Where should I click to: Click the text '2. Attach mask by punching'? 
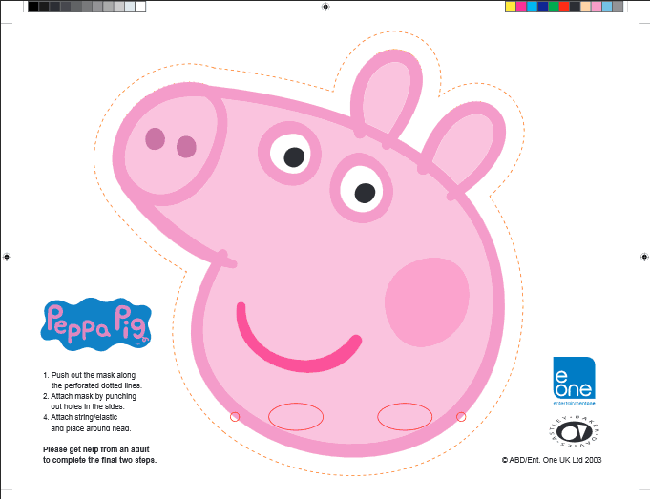(x=90, y=396)
